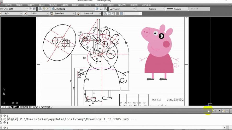Click the BYCOLOR plot style box
Viewport: 232px width, 130px height.
click(199, 9)
